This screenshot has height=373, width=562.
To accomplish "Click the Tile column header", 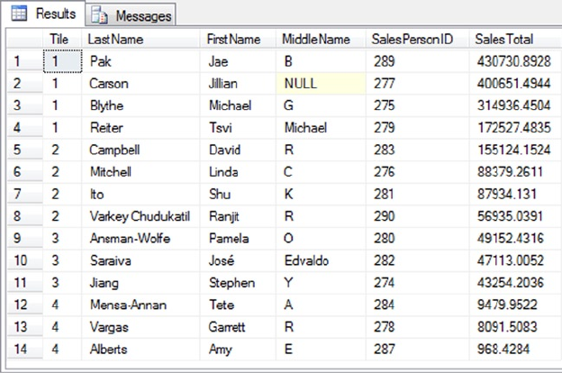I will coord(59,40).
